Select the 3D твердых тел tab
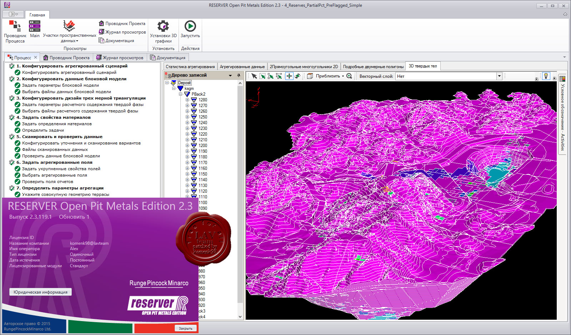Viewport: 571px width, 335px height. [x=423, y=66]
